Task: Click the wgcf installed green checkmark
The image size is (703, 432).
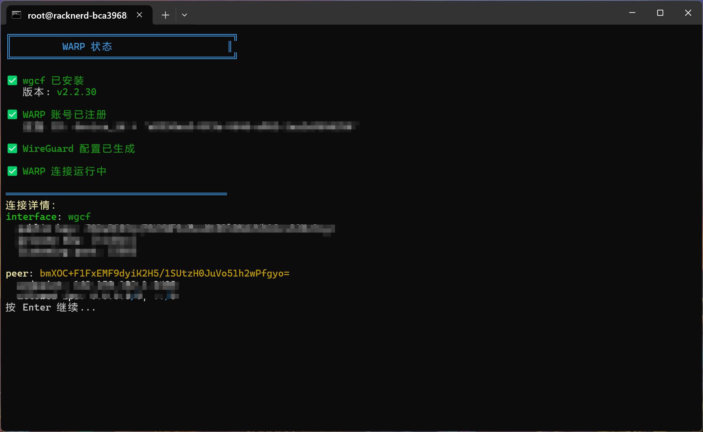Action: (x=13, y=81)
